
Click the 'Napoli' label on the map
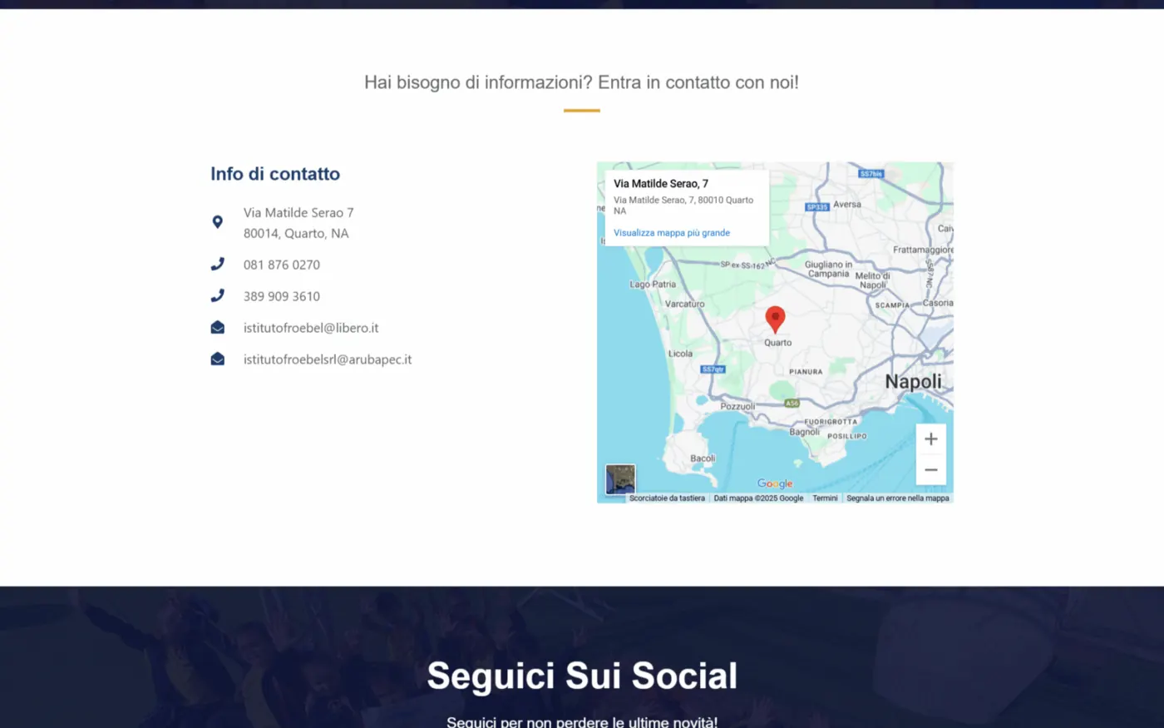point(914,382)
